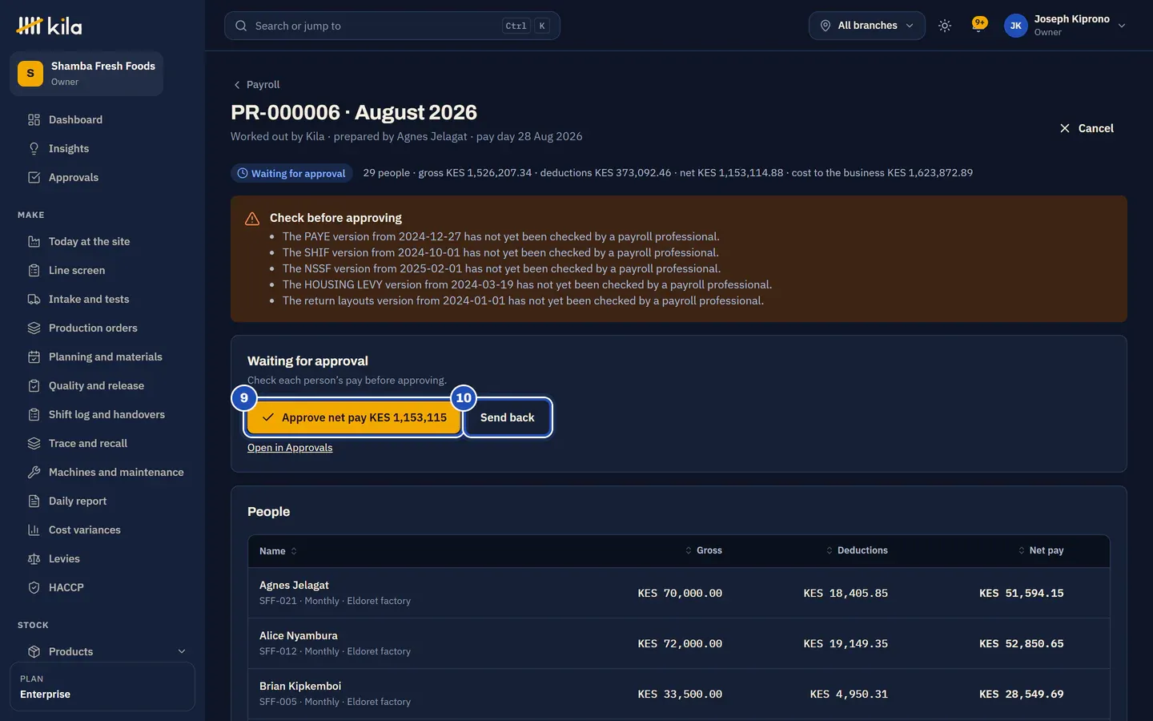The height and width of the screenshot is (721, 1153).
Task: Toggle the light/dark theme sun icon
Action: [x=945, y=26]
